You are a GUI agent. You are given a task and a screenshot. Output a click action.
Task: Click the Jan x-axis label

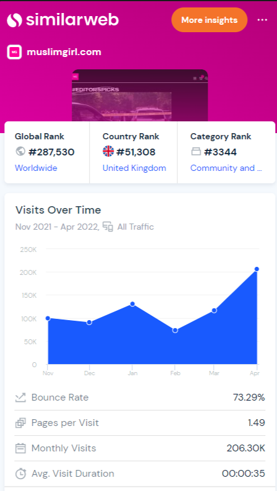tap(132, 373)
